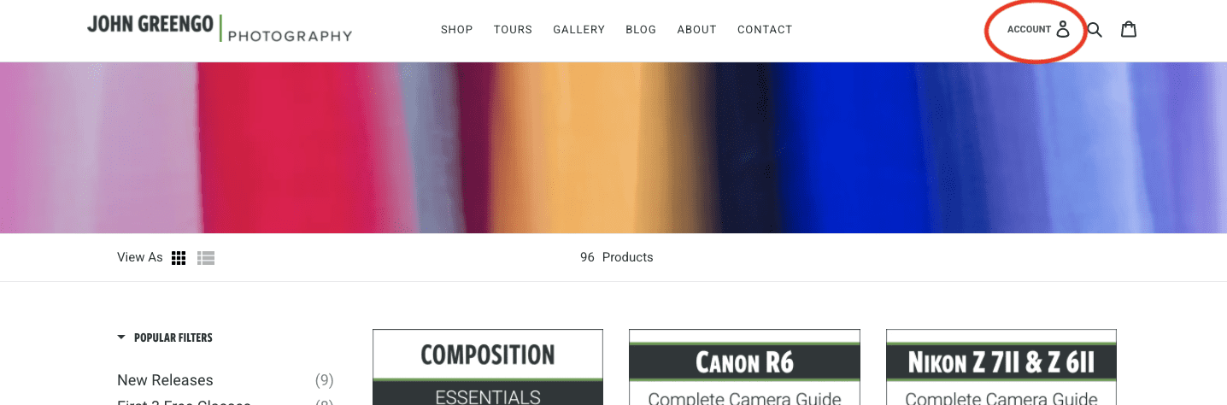The width and height of the screenshot is (1227, 405).
Task: Open the About page
Action: click(696, 30)
